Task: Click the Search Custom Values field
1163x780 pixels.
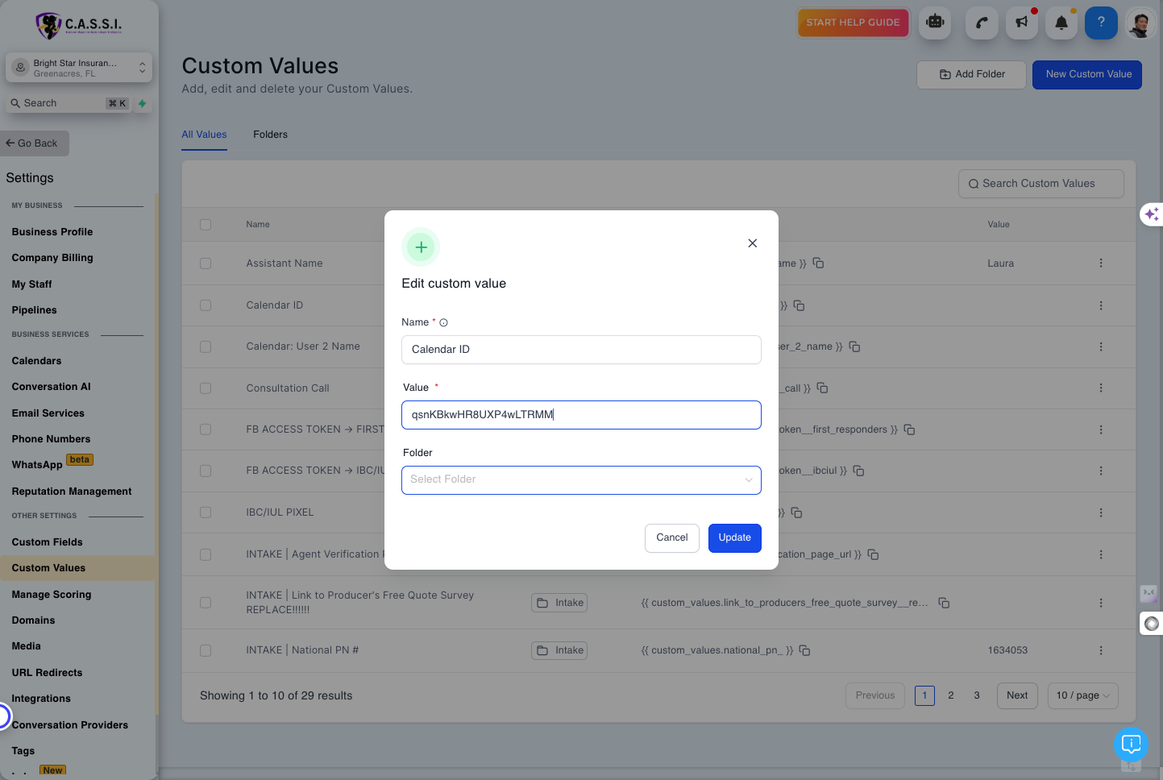Action: 1041,184
